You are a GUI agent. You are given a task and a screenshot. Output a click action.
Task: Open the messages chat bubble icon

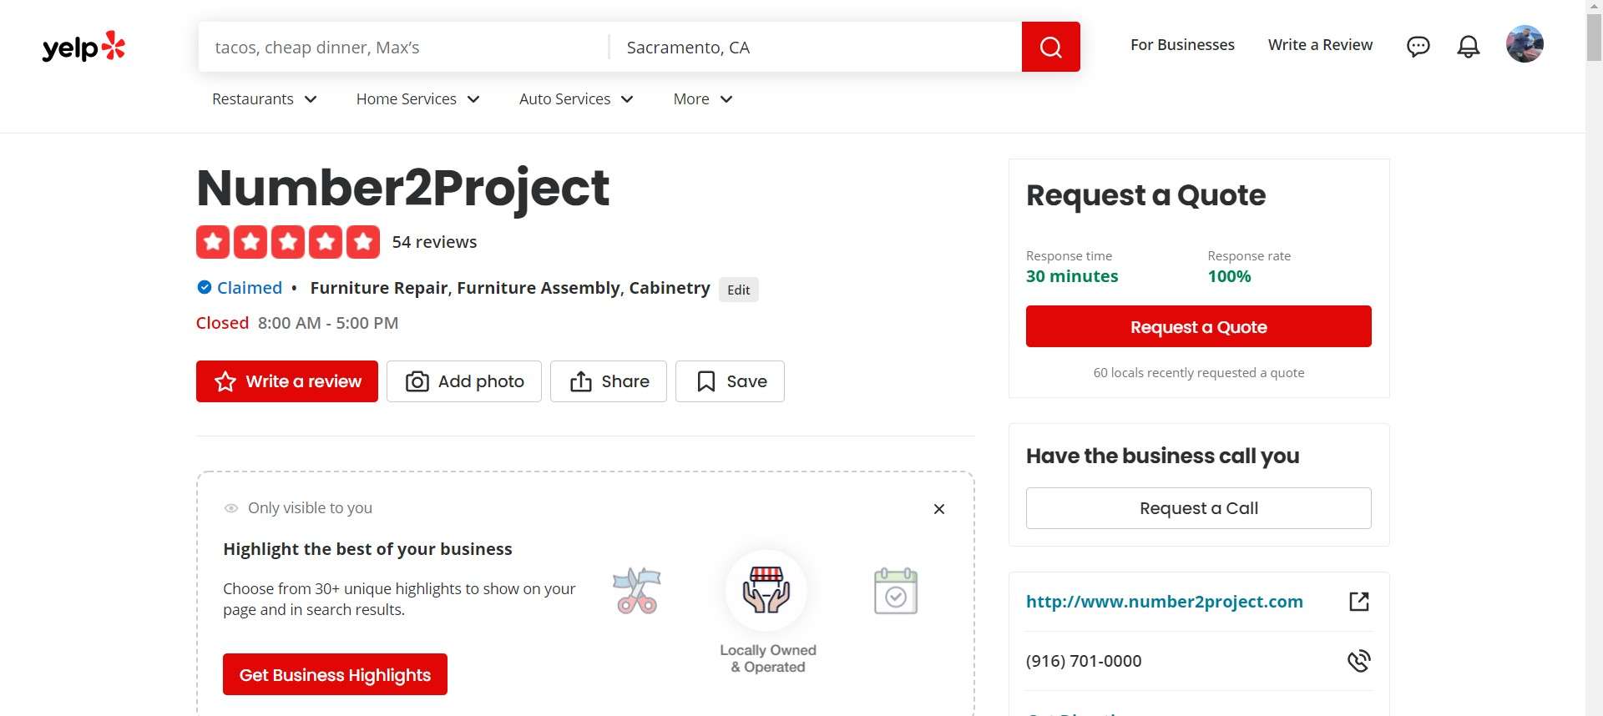coord(1418,46)
